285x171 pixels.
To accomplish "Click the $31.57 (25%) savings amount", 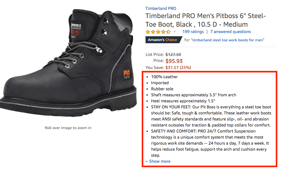I will (x=178, y=67).
